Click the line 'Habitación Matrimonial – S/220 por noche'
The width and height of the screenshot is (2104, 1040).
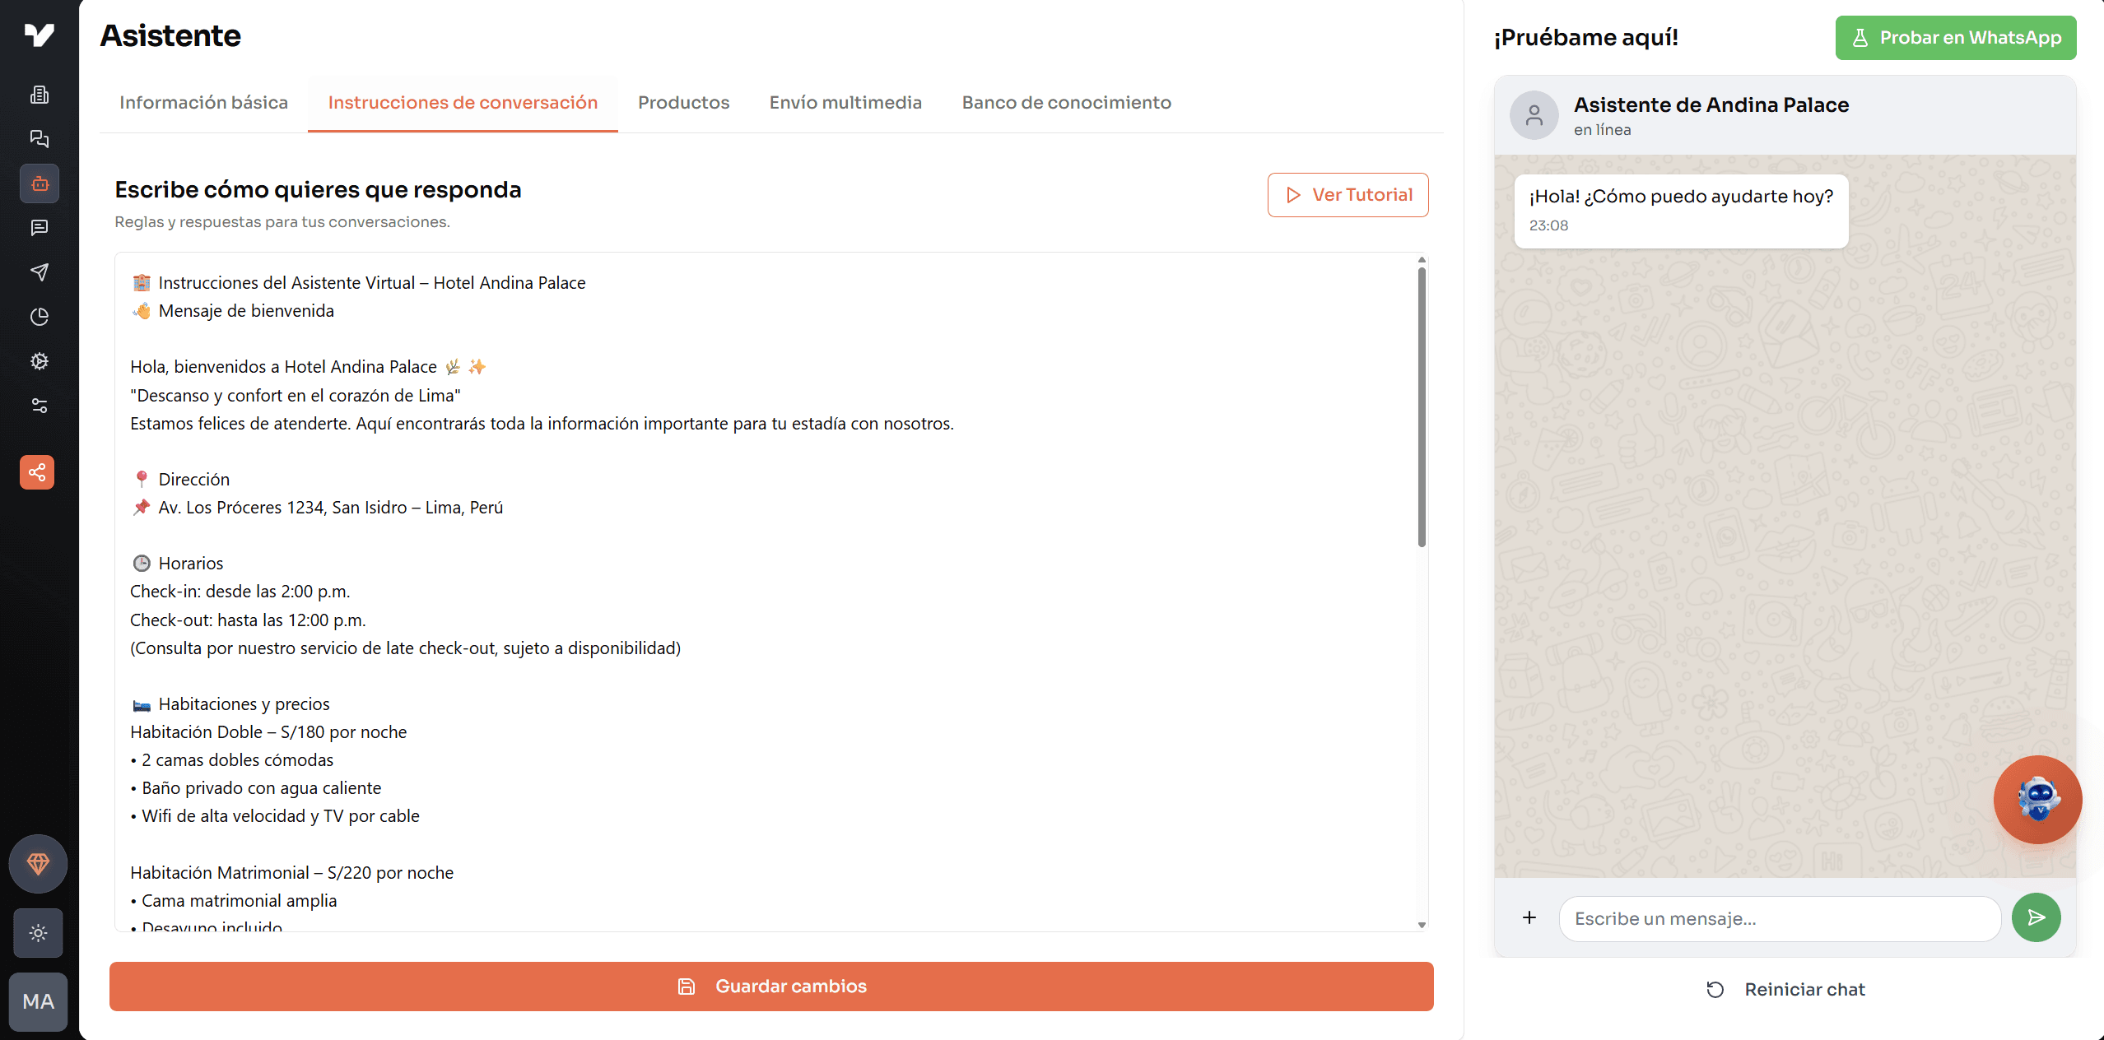point(291,873)
